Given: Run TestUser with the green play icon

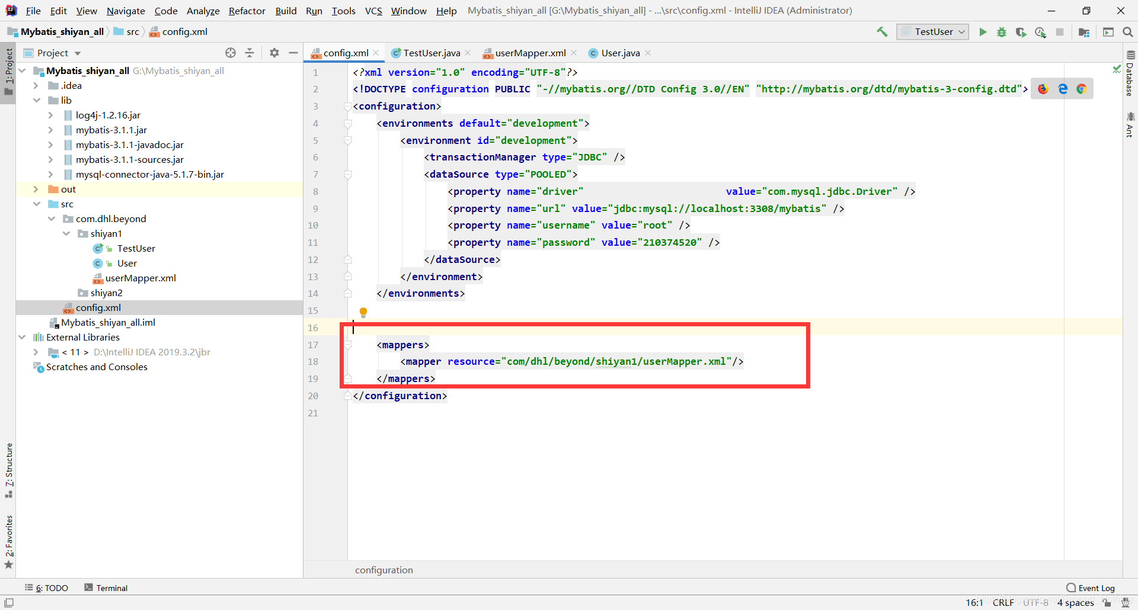Looking at the screenshot, I should click(983, 32).
